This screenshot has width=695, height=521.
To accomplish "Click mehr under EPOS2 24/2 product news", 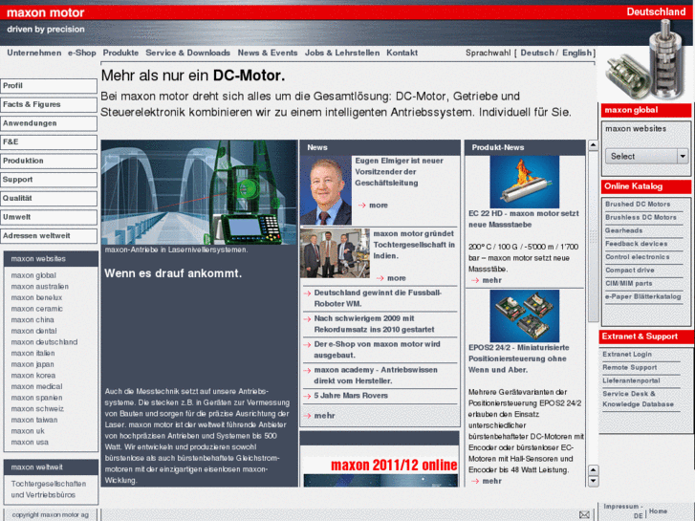I will [492, 481].
